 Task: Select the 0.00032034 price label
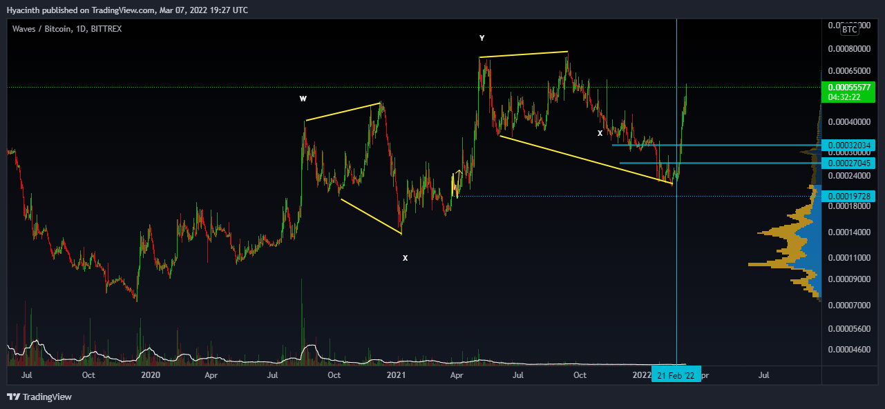pos(848,145)
